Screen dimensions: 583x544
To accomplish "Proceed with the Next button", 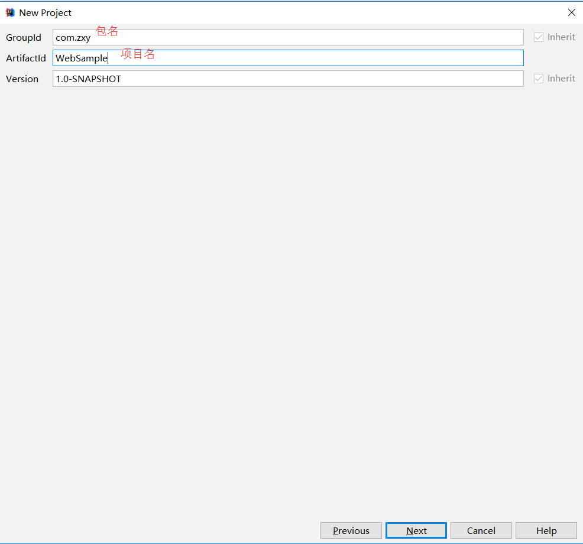I will pyautogui.click(x=416, y=530).
